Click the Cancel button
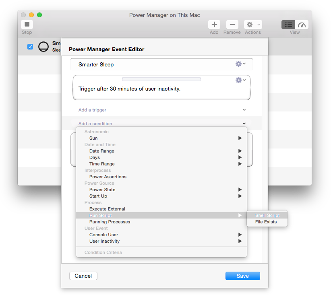331x295 pixels. (x=83, y=276)
